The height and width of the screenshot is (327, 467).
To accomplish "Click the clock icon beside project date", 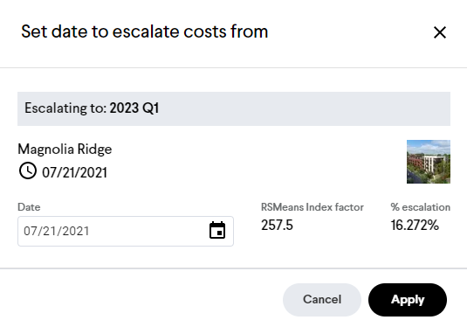I will point(28,171).
